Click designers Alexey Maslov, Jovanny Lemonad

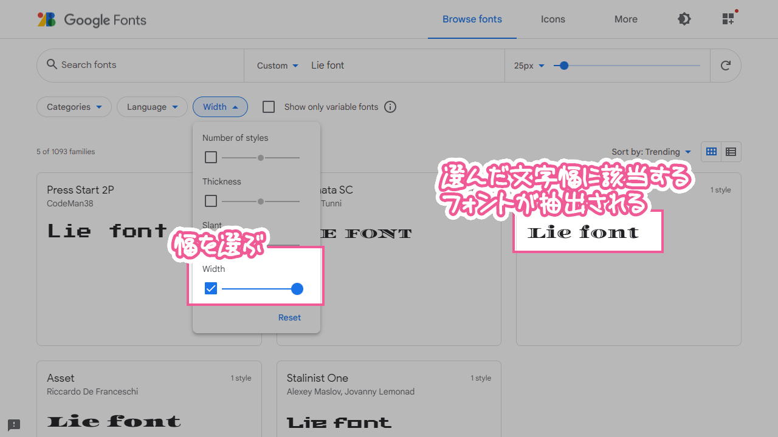pyautogui.click(x=351, y=392)
